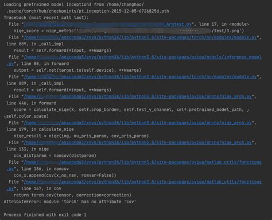The image size is (272, 220).
Task: Click "Process finished with exit code 1" text
Action: 45,215
